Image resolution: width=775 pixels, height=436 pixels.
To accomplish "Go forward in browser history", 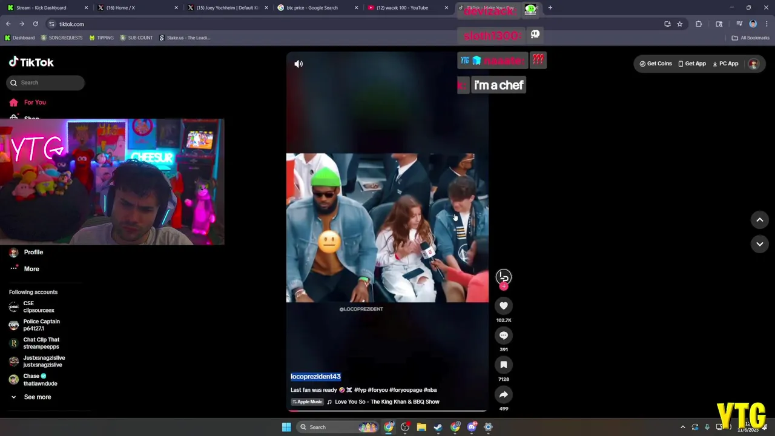I will [x=22, y=24].
